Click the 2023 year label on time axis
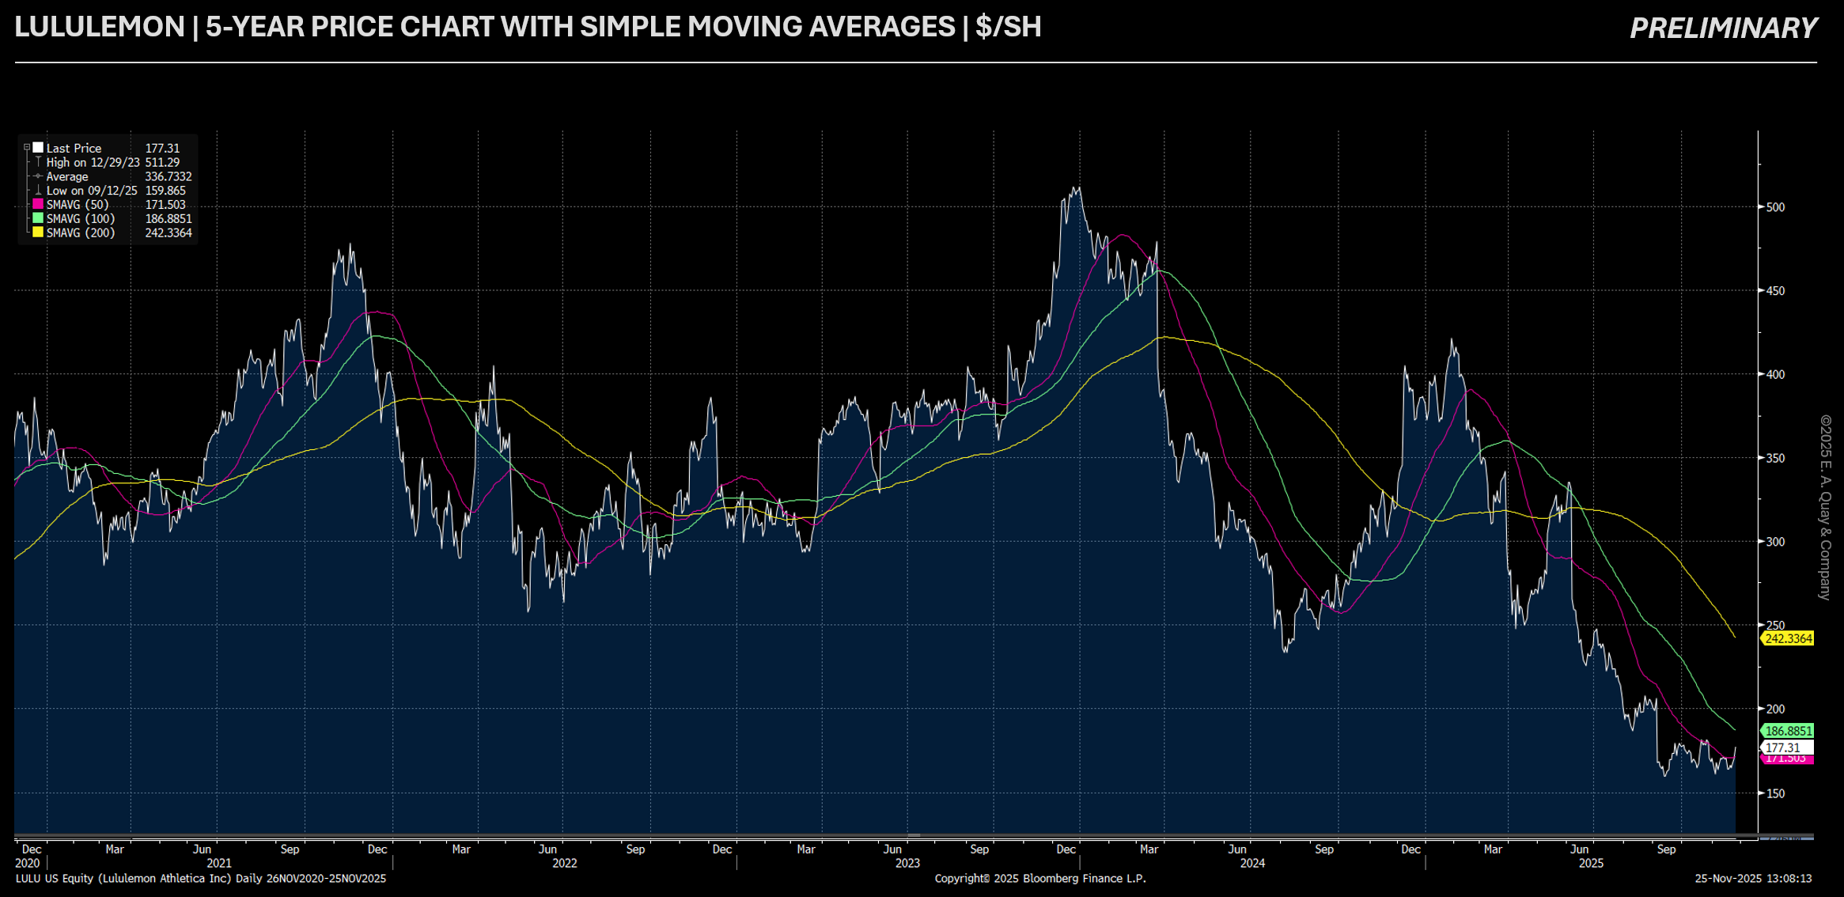The height and width of the screenshot is (897, 1844). click(x=907, y=863)
